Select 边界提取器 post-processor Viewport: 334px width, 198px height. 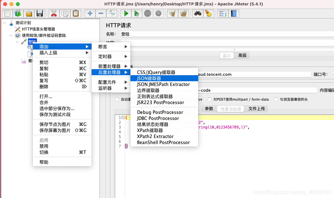(x=164, y=90)
